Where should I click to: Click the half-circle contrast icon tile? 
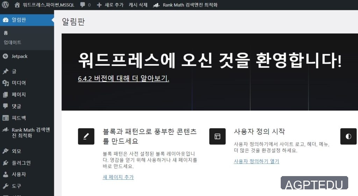[349, 136]
